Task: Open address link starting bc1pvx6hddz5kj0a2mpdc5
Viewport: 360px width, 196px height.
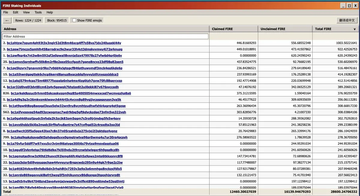Action: pyautogui.click(x=64, y=125)
